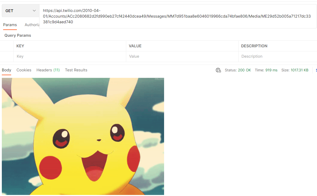Viewport: 317px width, 196px height.
Task: Open the GET method dropdown
Action: coord(21,11)
